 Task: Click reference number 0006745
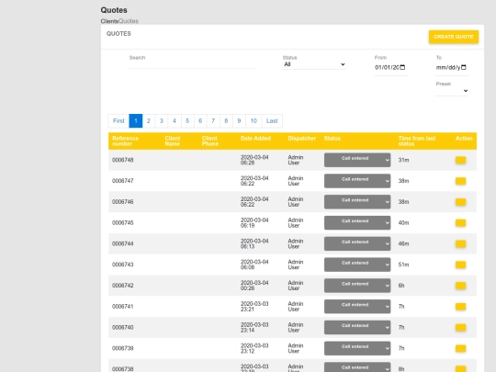123,222
